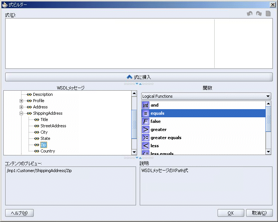
Task: Select the Address tree item label
Action: [40, 107]
